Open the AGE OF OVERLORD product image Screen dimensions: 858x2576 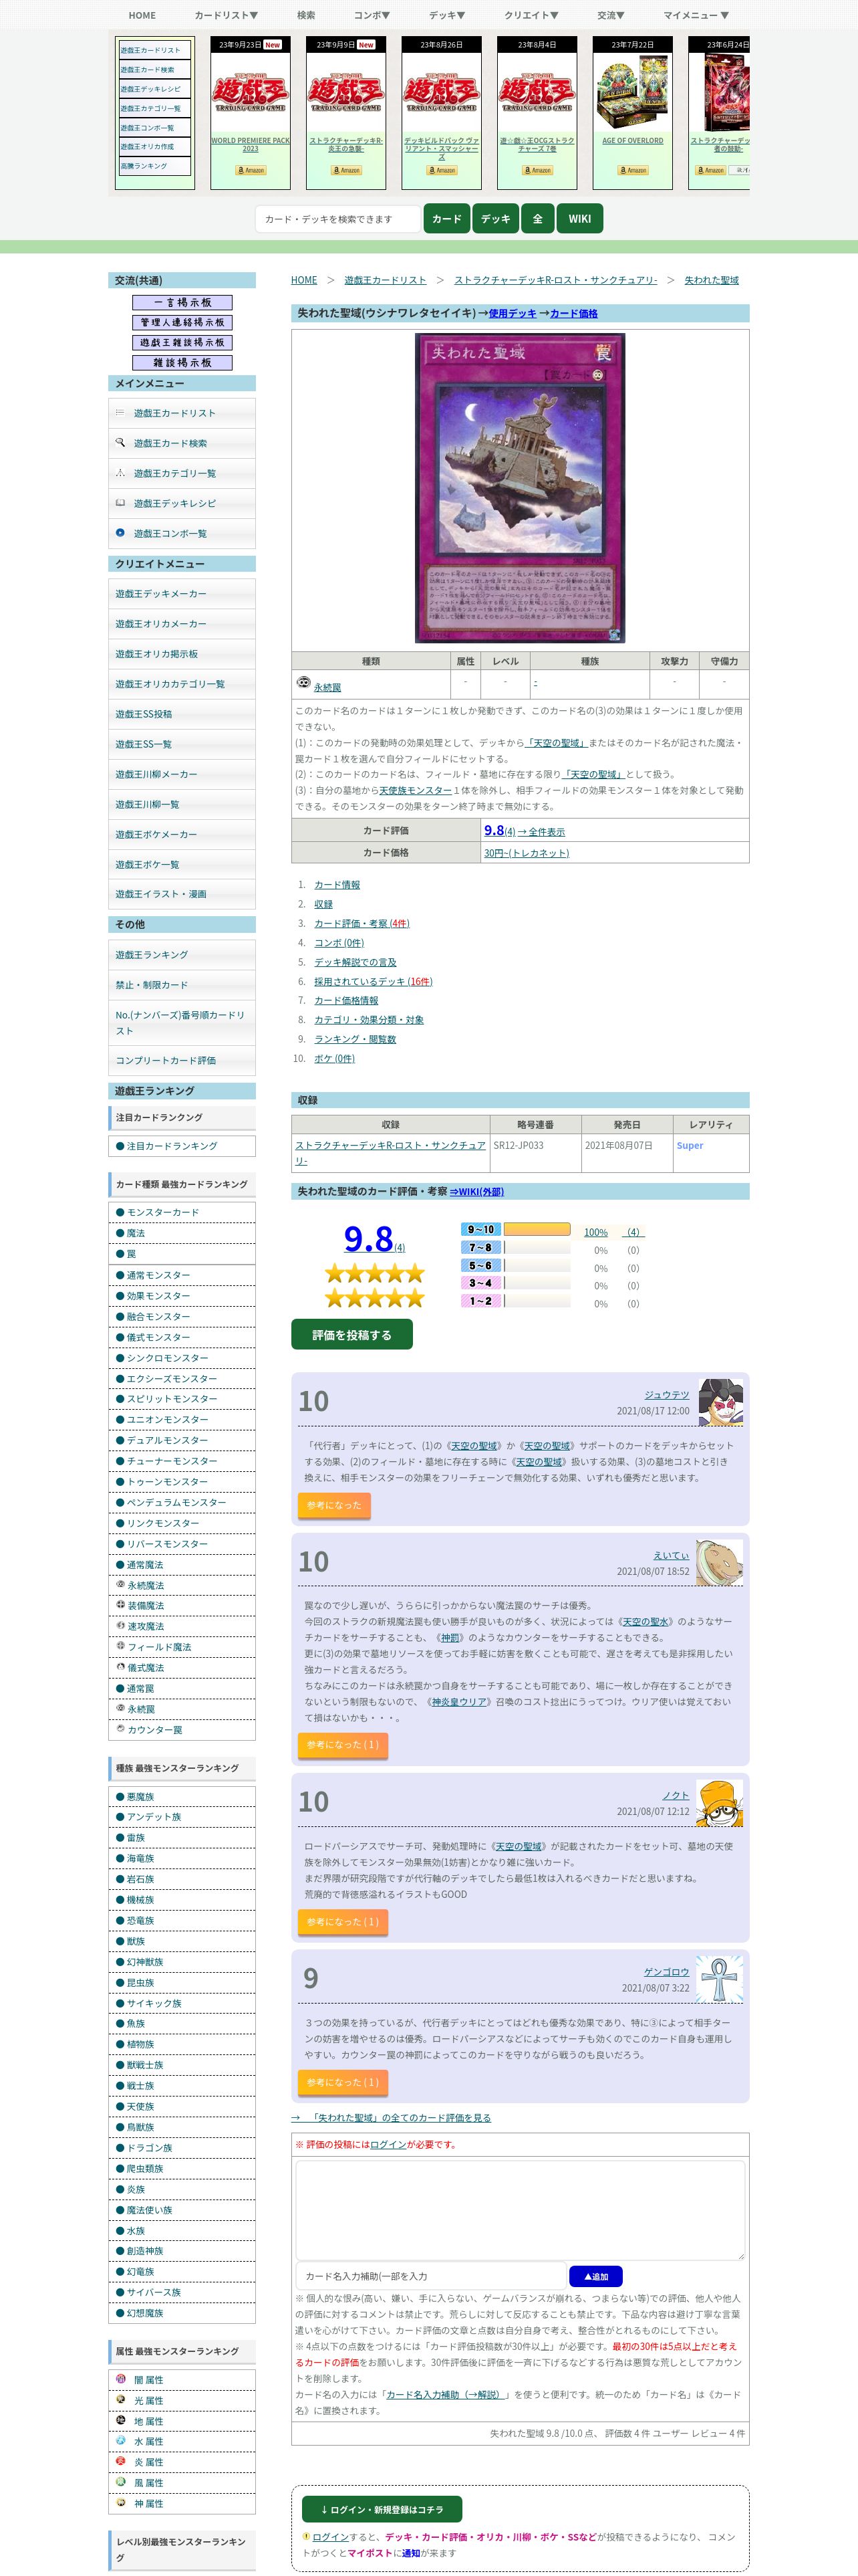pyautogui.click(x=632, y=92)
